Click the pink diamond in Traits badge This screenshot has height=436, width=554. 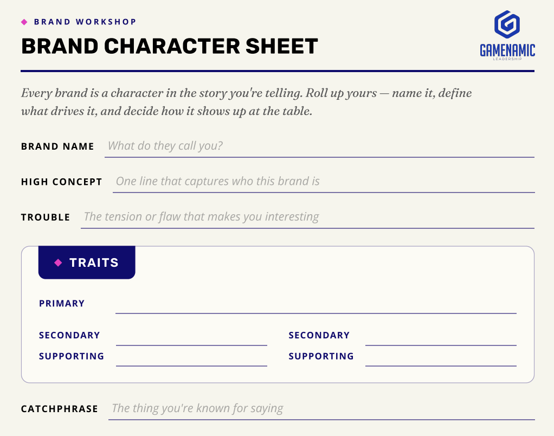[59, 262]
